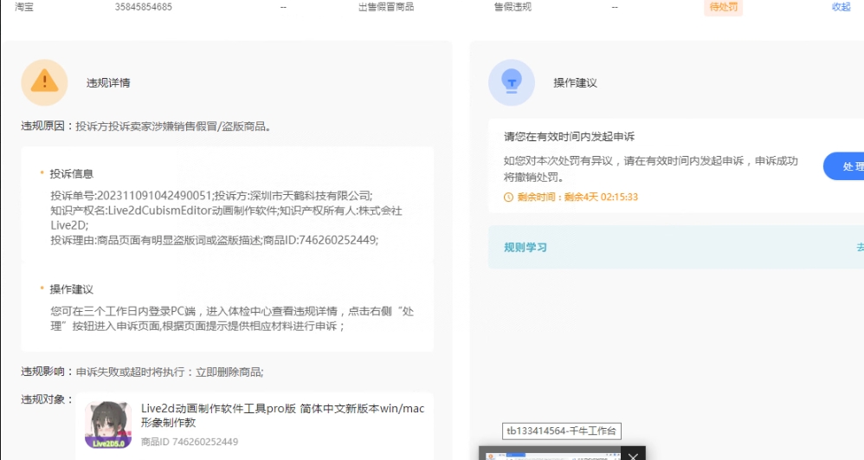864x460 pixels.
Task: Click the clock icon beside 剩余时间
Action: click(x=508, y=197)
